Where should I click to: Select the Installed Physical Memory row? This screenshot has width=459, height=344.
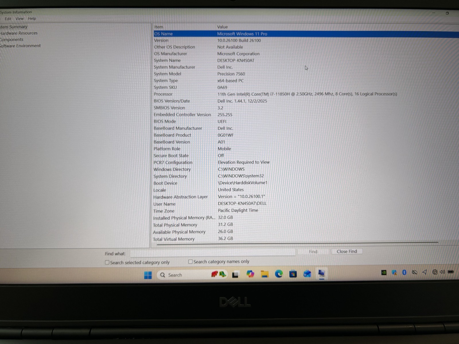[x=306, y=218]
